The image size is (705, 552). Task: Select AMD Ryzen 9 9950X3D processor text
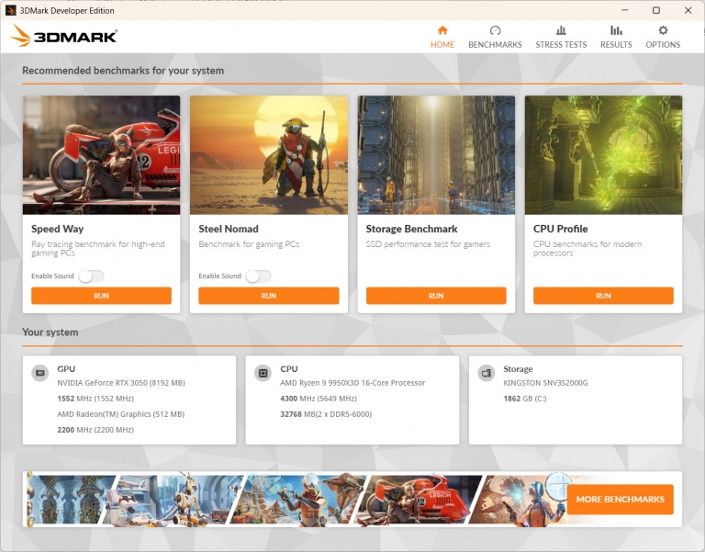tap(352, 383)
